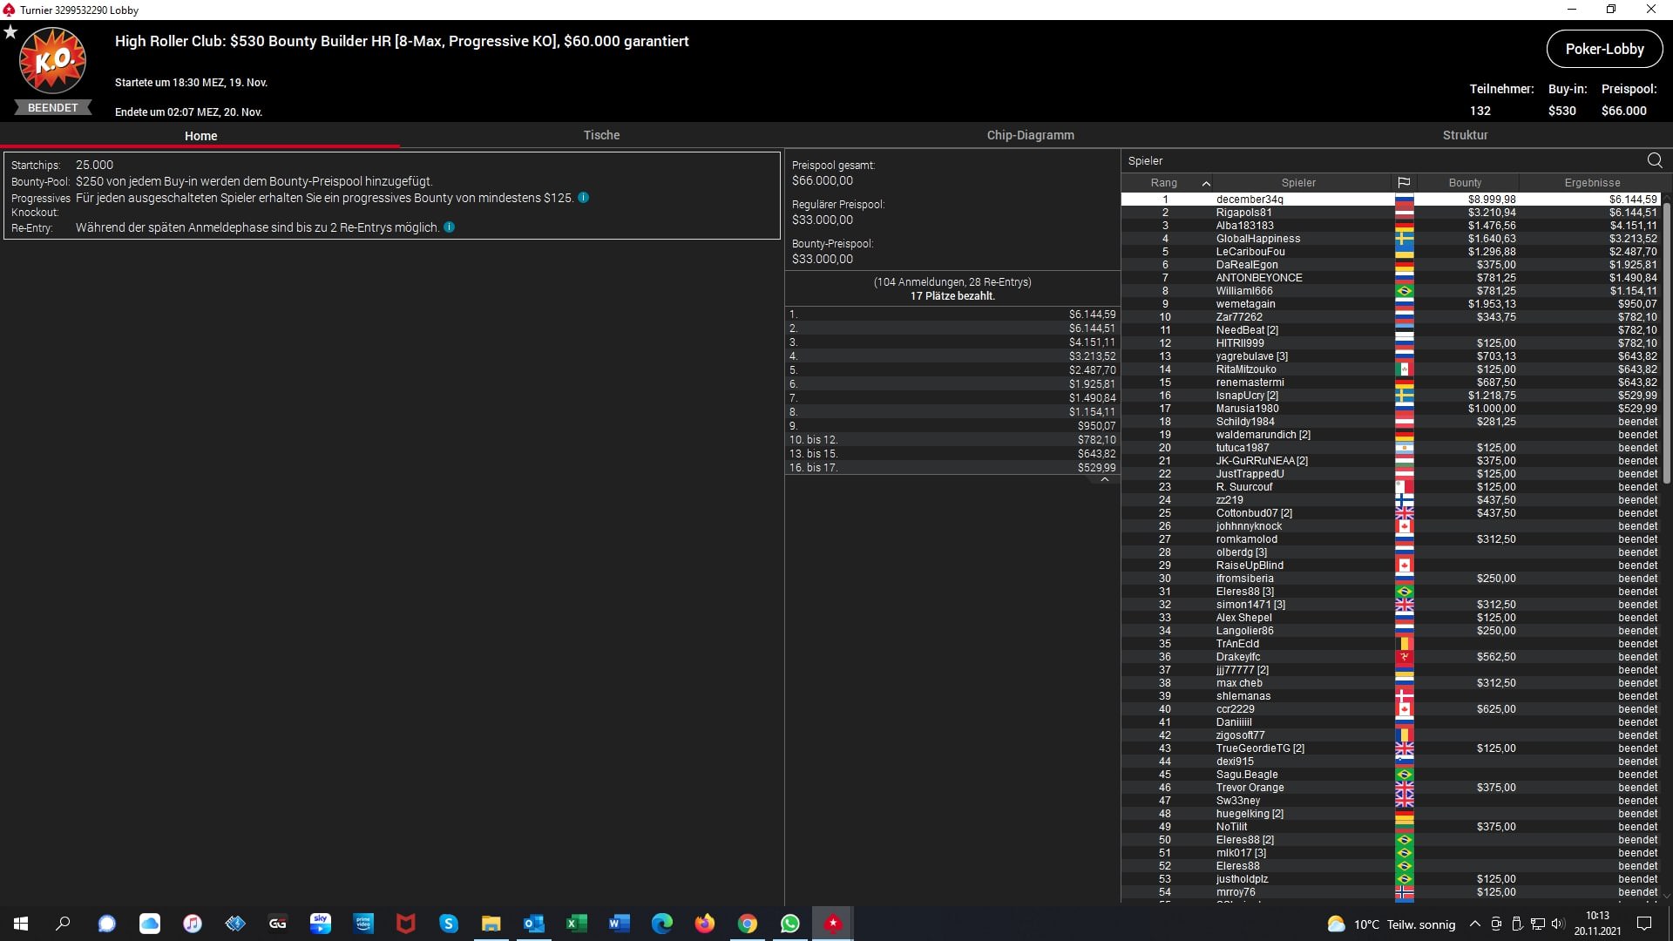This screenshot has height=941, width=1673.
Task: Launch Firefox from the taskbar
Action: [x=705, y=924]
